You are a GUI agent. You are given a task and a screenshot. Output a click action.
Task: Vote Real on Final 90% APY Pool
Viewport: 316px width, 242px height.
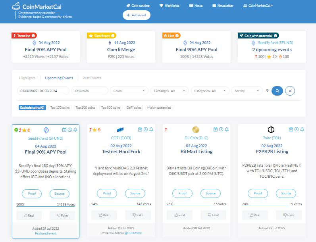click(29, 215)
